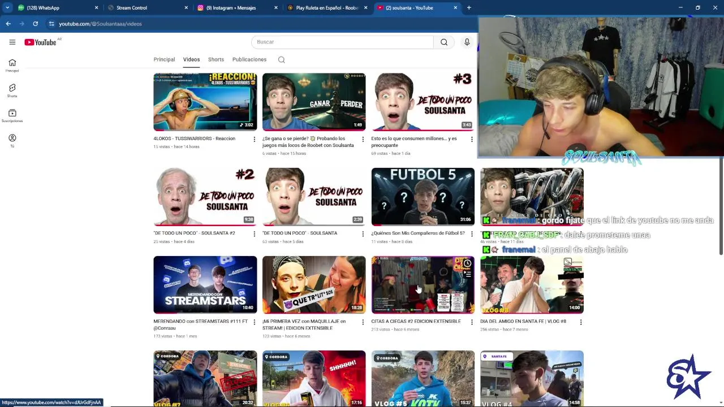Select the channel Videos tab
This screenshot has height=407, width=724.
(191, 59)
